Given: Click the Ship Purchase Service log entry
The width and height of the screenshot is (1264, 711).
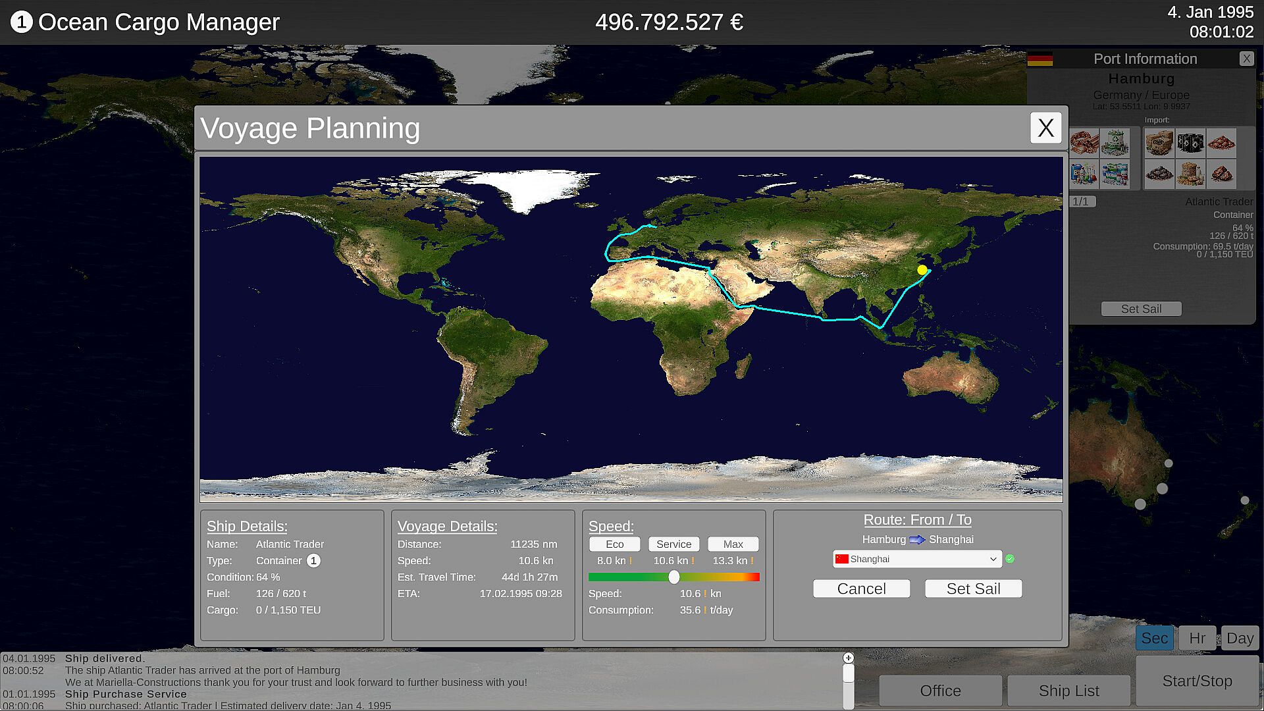Looking at the screenshot, I should click(126, 694).
